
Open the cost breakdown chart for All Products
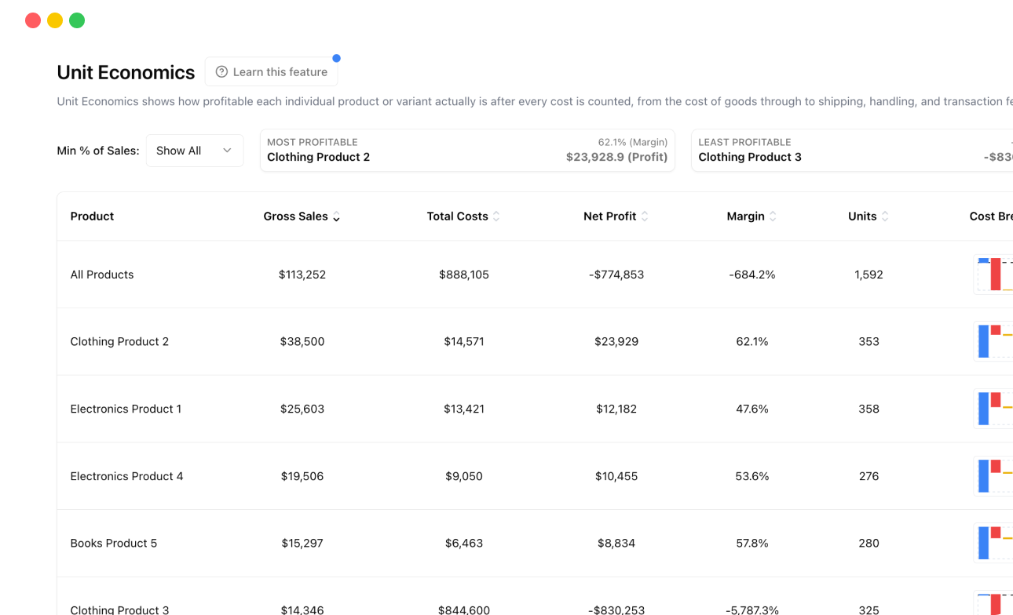click(x=993, y=275)
